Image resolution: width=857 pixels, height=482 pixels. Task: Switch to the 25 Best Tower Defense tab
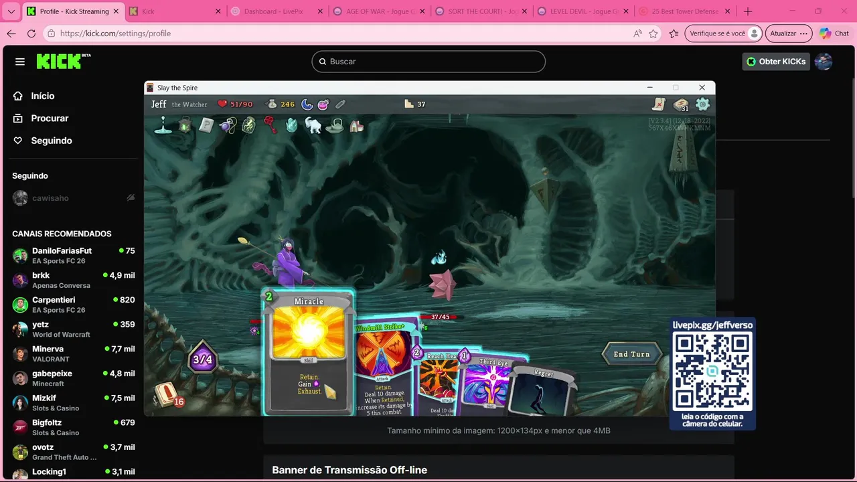(x=684, y=11)
